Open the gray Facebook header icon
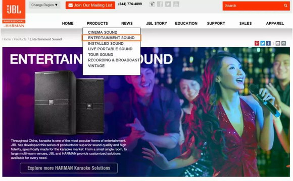Viewport: 293px width, 181px height. [160, 4]
